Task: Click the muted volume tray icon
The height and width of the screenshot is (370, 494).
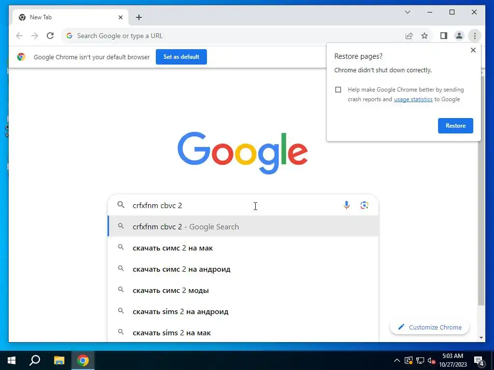Action: 432,360
